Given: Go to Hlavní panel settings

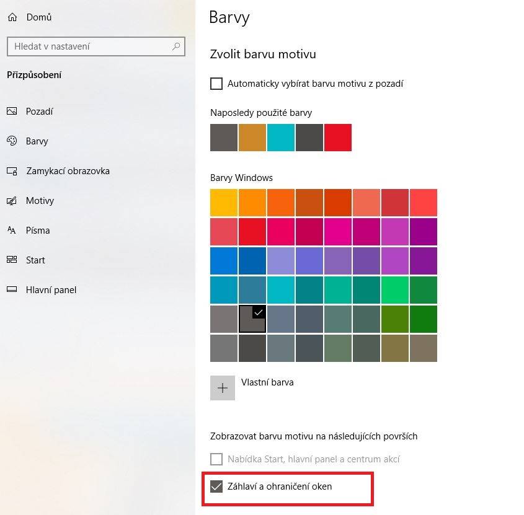Looking at the screenshot, I should point(51,290).
